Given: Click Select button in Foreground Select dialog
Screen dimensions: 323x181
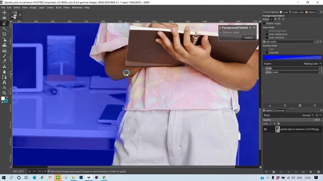Looking at the screenshot, I should (x=248, y=38).
